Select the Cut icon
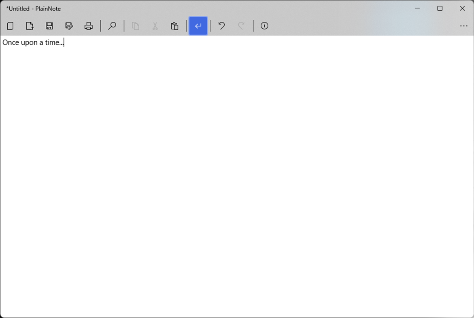 pos(155,25)
